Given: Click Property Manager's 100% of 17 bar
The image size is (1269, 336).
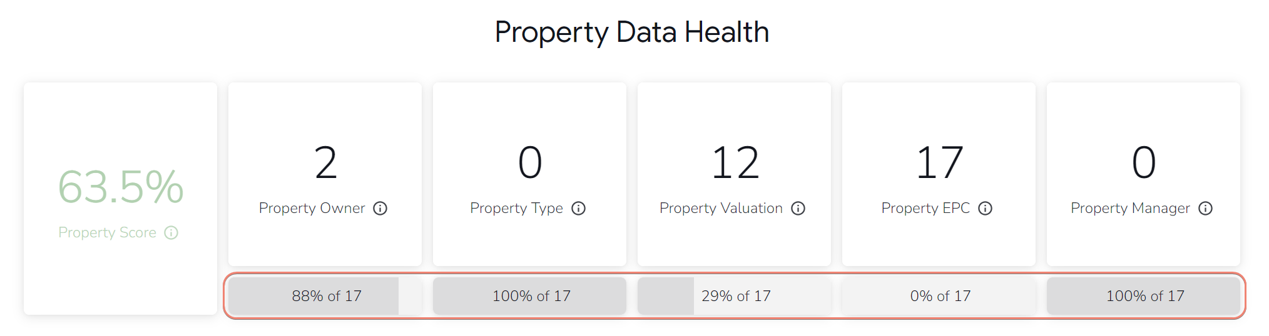Looking at the screenshot, I should pos(1144,296).
